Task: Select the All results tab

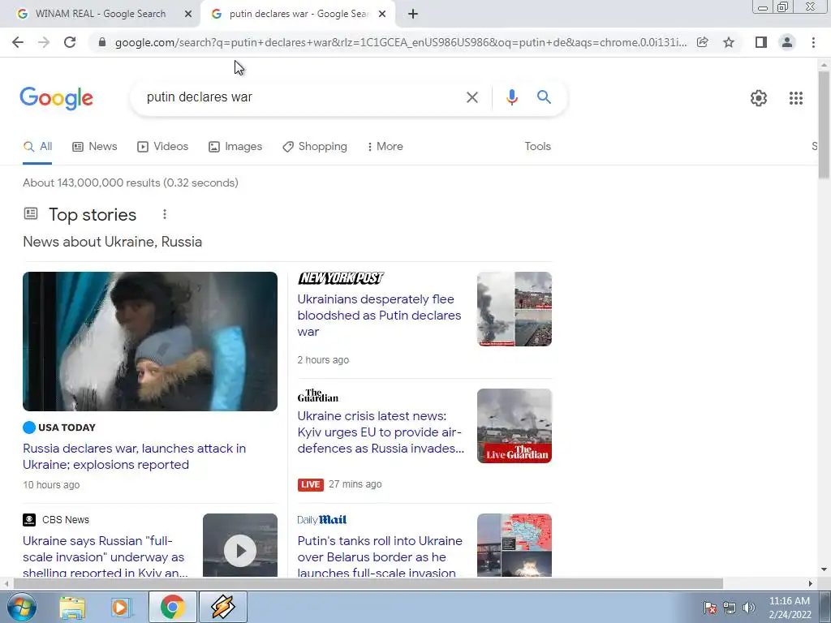Action: [x=37, y=147]
